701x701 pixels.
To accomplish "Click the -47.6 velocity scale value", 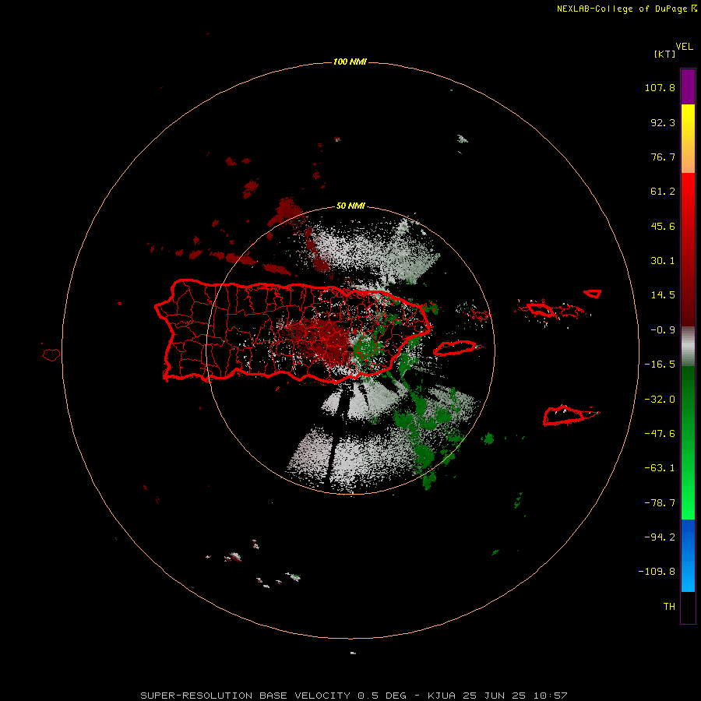I will (660, 434).
